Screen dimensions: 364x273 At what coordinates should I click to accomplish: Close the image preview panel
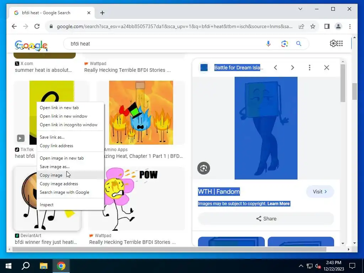tap(327, 68)
